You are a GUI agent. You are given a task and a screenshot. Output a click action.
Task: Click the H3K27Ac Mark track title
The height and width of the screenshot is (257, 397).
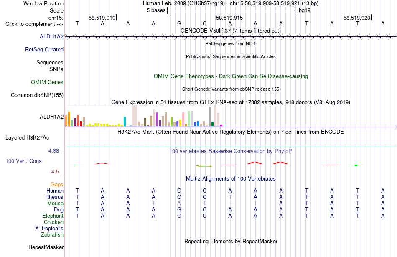pos(231,132)
